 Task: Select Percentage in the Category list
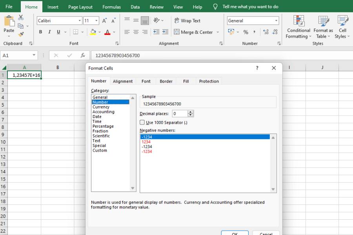click(103, 126)
